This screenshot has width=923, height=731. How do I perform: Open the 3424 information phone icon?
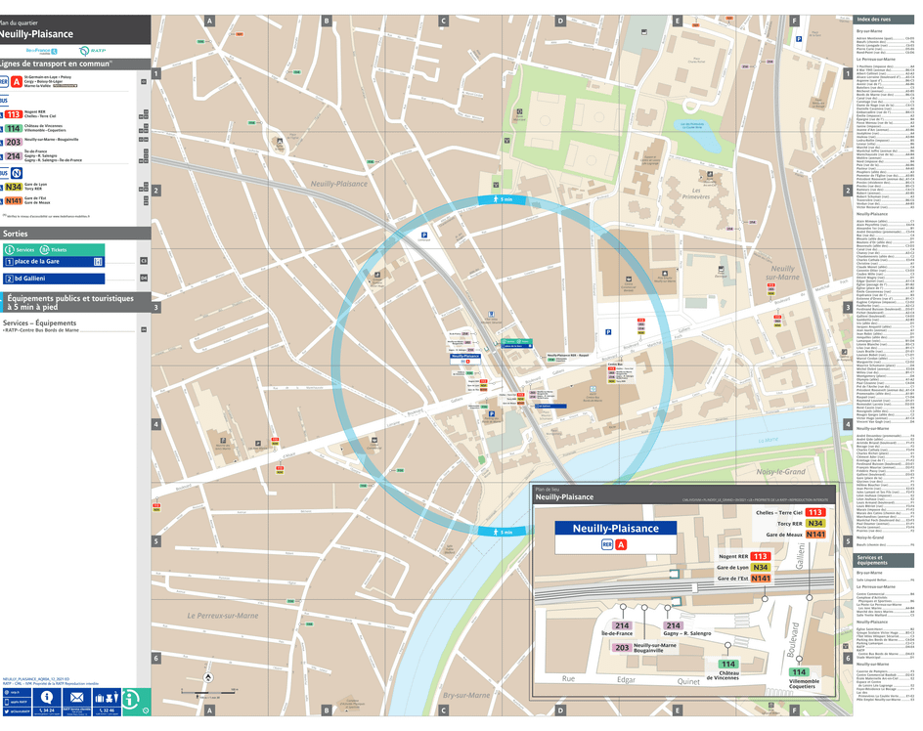(x=46, y=697)
